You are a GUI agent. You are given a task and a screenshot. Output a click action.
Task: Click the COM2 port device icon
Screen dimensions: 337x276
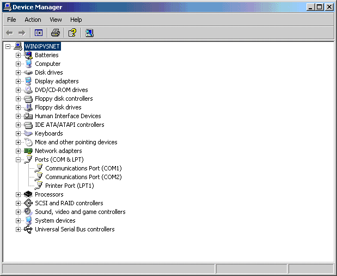coord(39,177)
